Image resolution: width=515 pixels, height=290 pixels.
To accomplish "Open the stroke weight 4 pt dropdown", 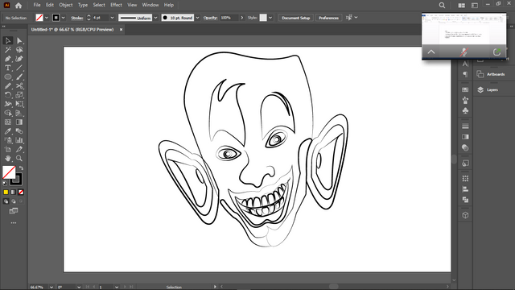I will pyautogui.click(x=112, y=18).
